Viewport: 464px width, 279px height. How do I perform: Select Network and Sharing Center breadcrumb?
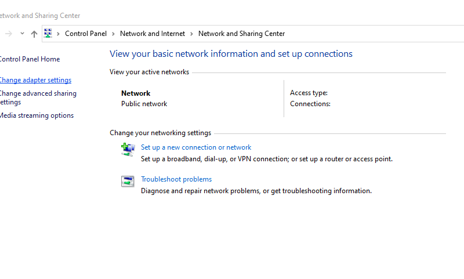tap(241, 34)
